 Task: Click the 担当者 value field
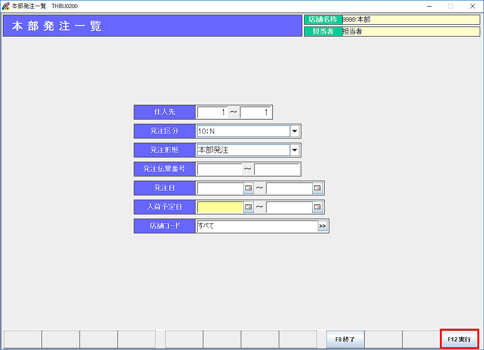point(411,31)
